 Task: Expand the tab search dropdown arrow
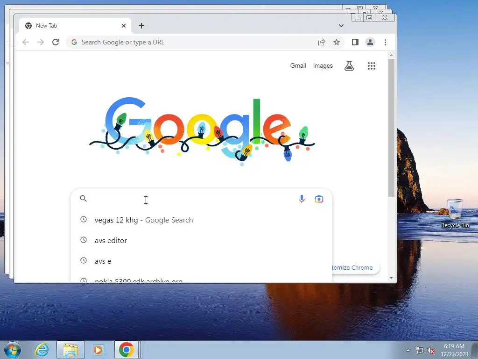click(x=341, y=26)
